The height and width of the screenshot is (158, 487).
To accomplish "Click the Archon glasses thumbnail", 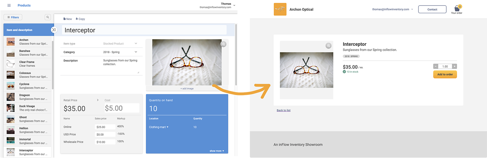I will coord(10,42).
